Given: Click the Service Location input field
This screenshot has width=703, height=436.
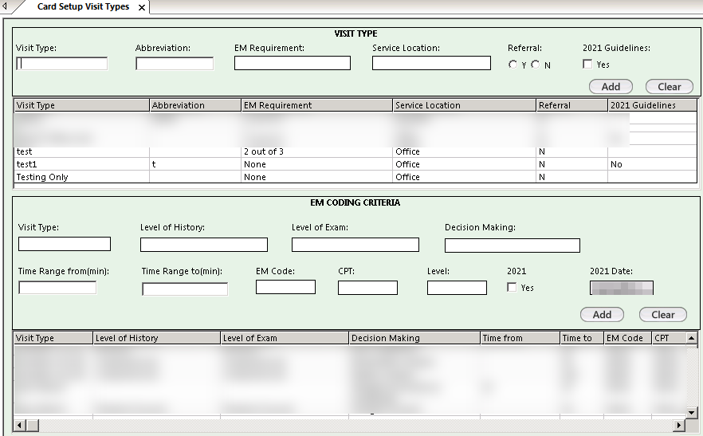Looking at the screenshot, I should click(x=431, y=63).
